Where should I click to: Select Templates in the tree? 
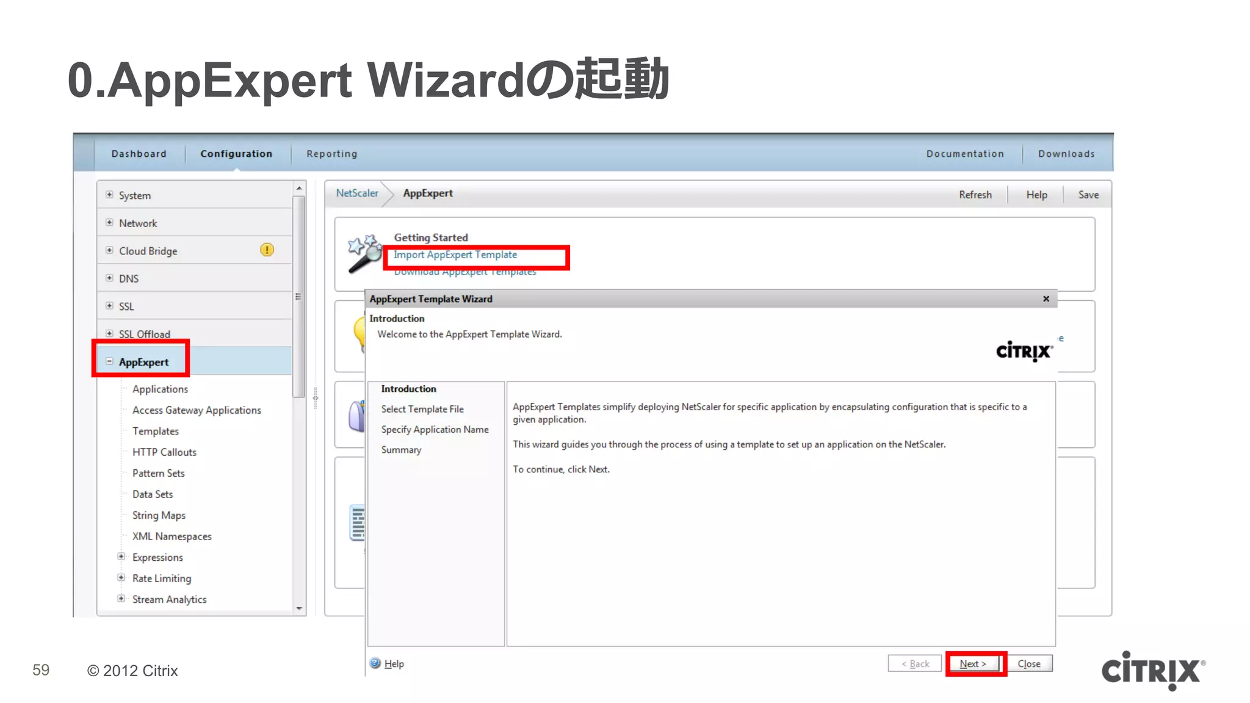[156, 431]
